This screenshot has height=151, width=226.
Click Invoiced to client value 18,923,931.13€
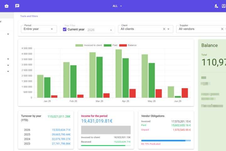[x=122, y=137]
